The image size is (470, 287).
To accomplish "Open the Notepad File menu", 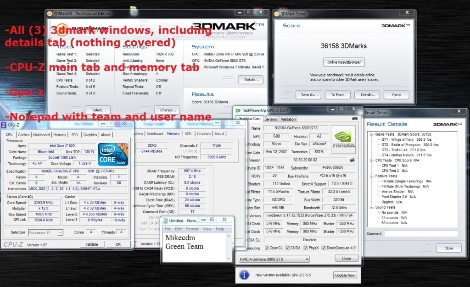I will click(168, 229).
